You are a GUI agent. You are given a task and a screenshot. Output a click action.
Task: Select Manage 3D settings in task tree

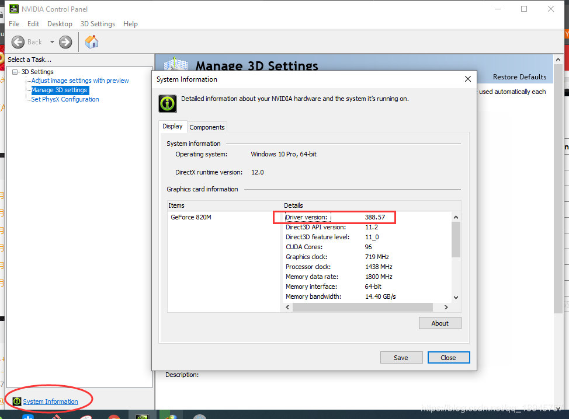point(60,90)
